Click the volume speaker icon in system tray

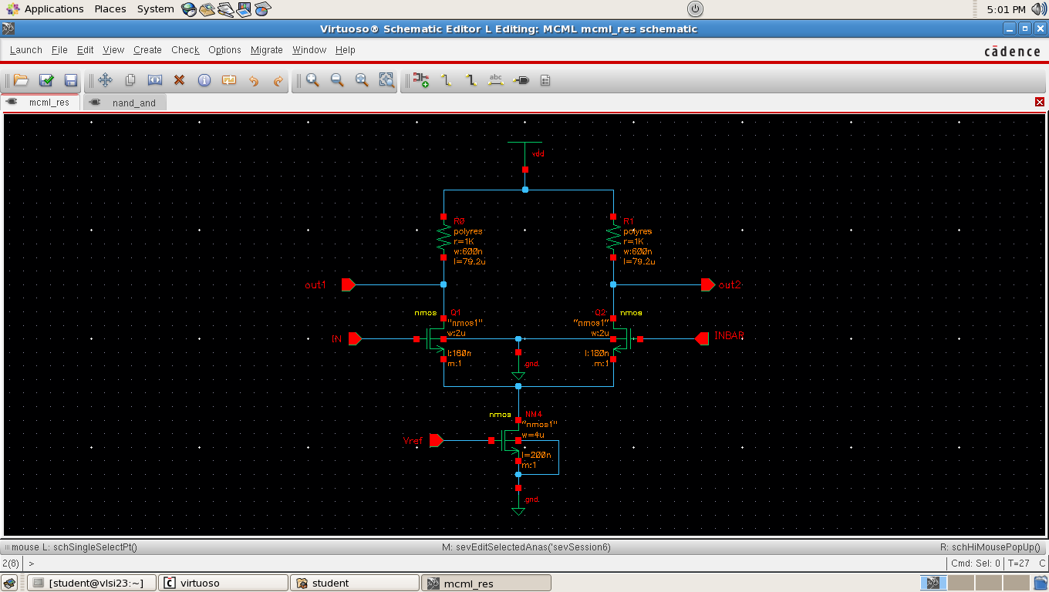[1039, 9]
